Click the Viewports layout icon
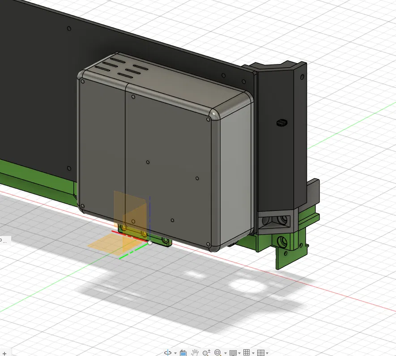The height and width of the screenshot is (356, 396). click(260, 353)
